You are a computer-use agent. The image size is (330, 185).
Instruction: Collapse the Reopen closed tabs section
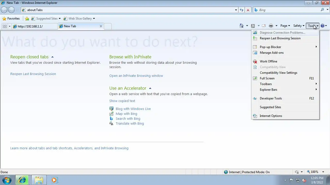[52, 57]
